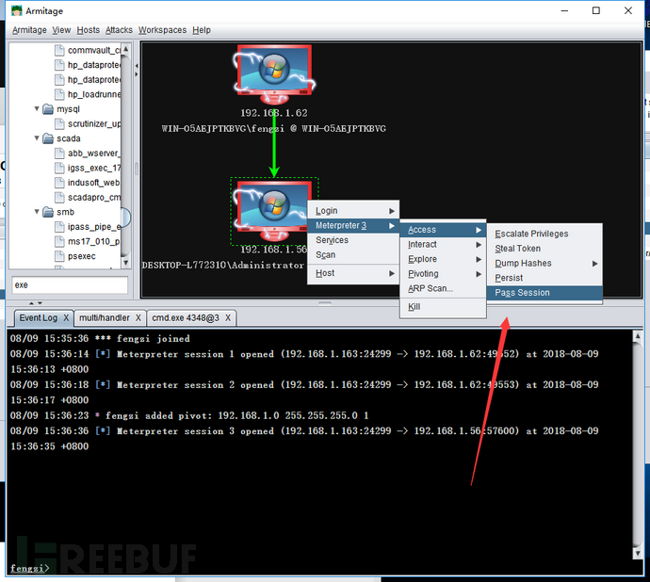
Task: Select the ms17_010 module name
Action: (x=94, y=241)
